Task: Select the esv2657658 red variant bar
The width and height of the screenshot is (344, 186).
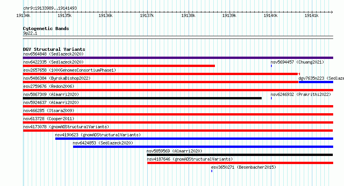Action: pyautogui.click(x=161, y=74)
